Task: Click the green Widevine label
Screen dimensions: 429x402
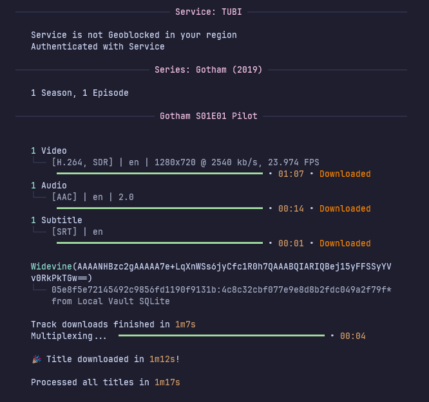Action: (x=52, y=266)
